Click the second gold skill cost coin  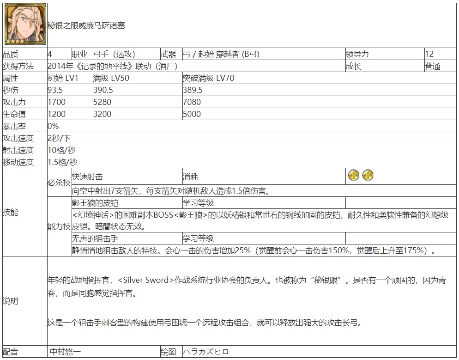368,176
